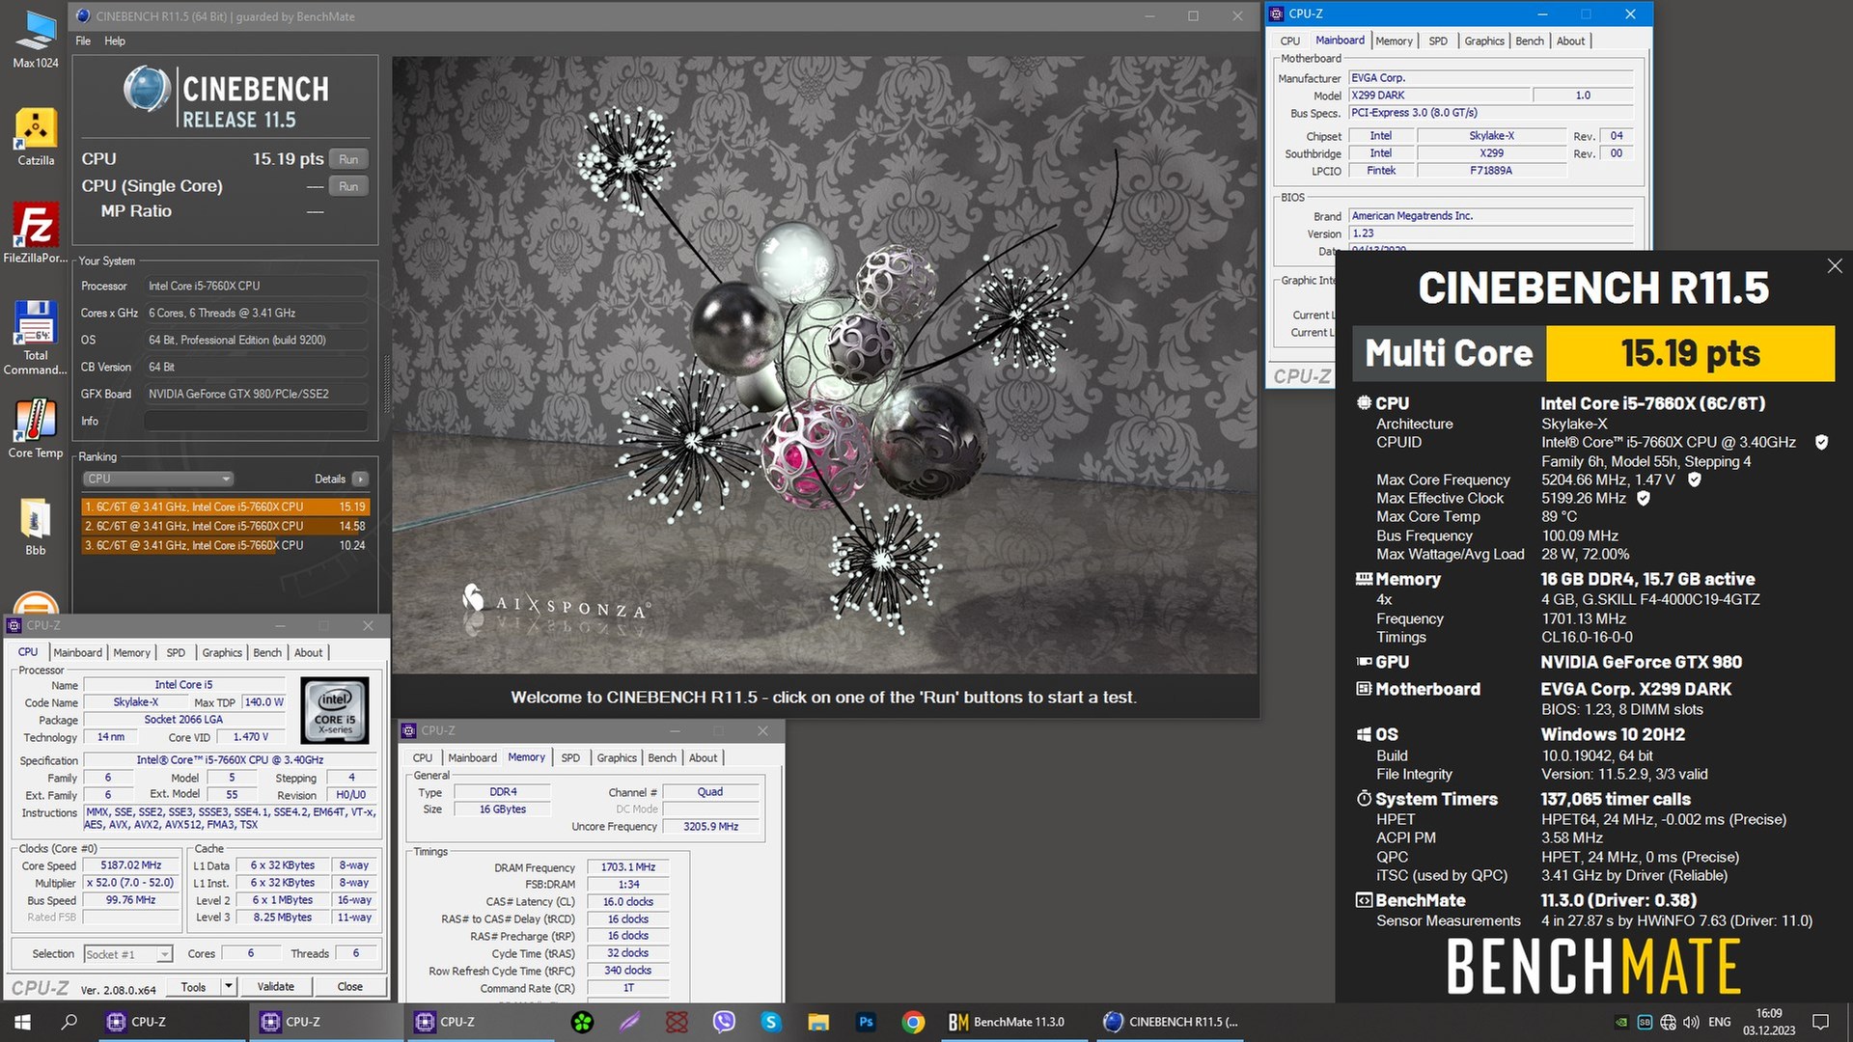Image resolution: width=1853 pixels, height=1042 pixels.
Task: Open Google Chrome from the taskbar
Action: point(913,1022)
